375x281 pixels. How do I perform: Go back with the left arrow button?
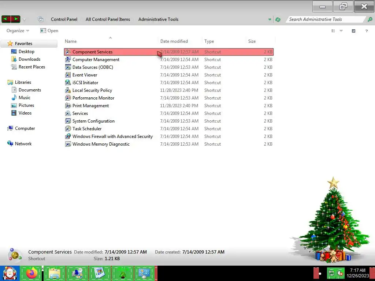(x=6, y=19)
